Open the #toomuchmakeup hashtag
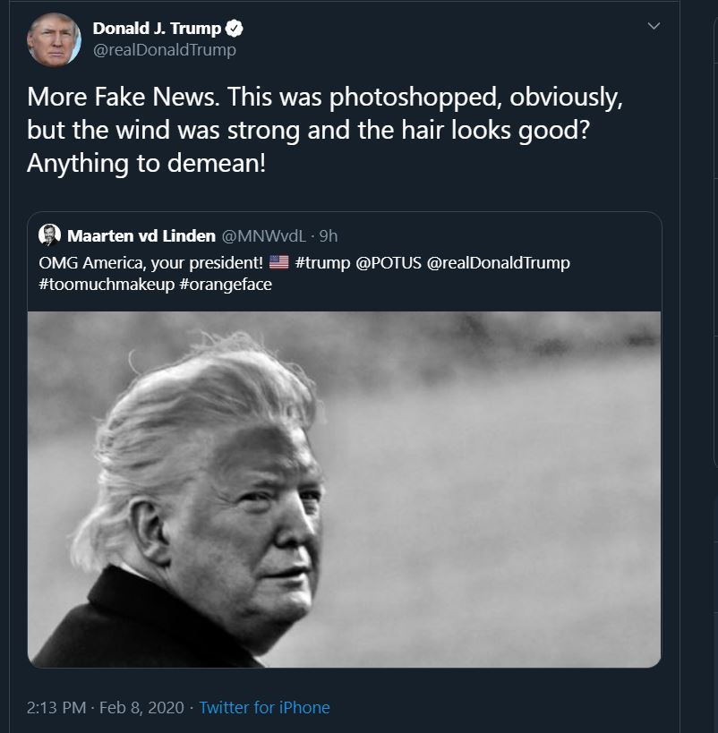This screenshot has height=733, width=718. tap(107, 285)
